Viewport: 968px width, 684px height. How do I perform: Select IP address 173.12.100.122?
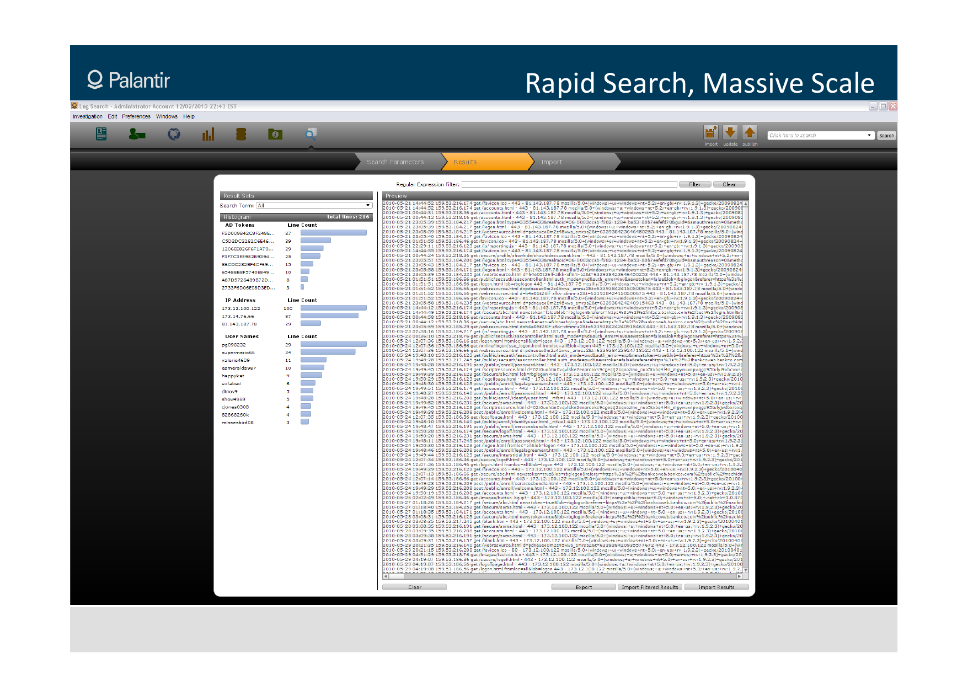point(241,308)
